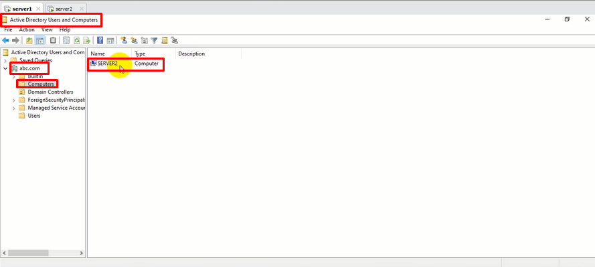Click the green Refresh toolbar icon
The image size is (595, 267).
pos(77,40)
